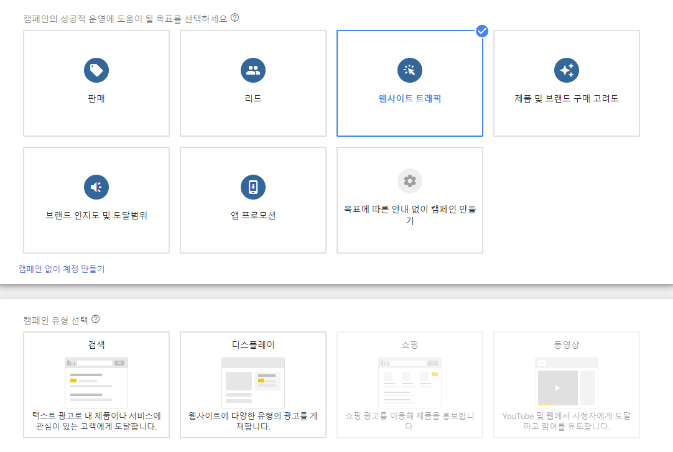This screenshot has height=452, width=673.
Task: Select the 판매 goal card
Action: 96,83
